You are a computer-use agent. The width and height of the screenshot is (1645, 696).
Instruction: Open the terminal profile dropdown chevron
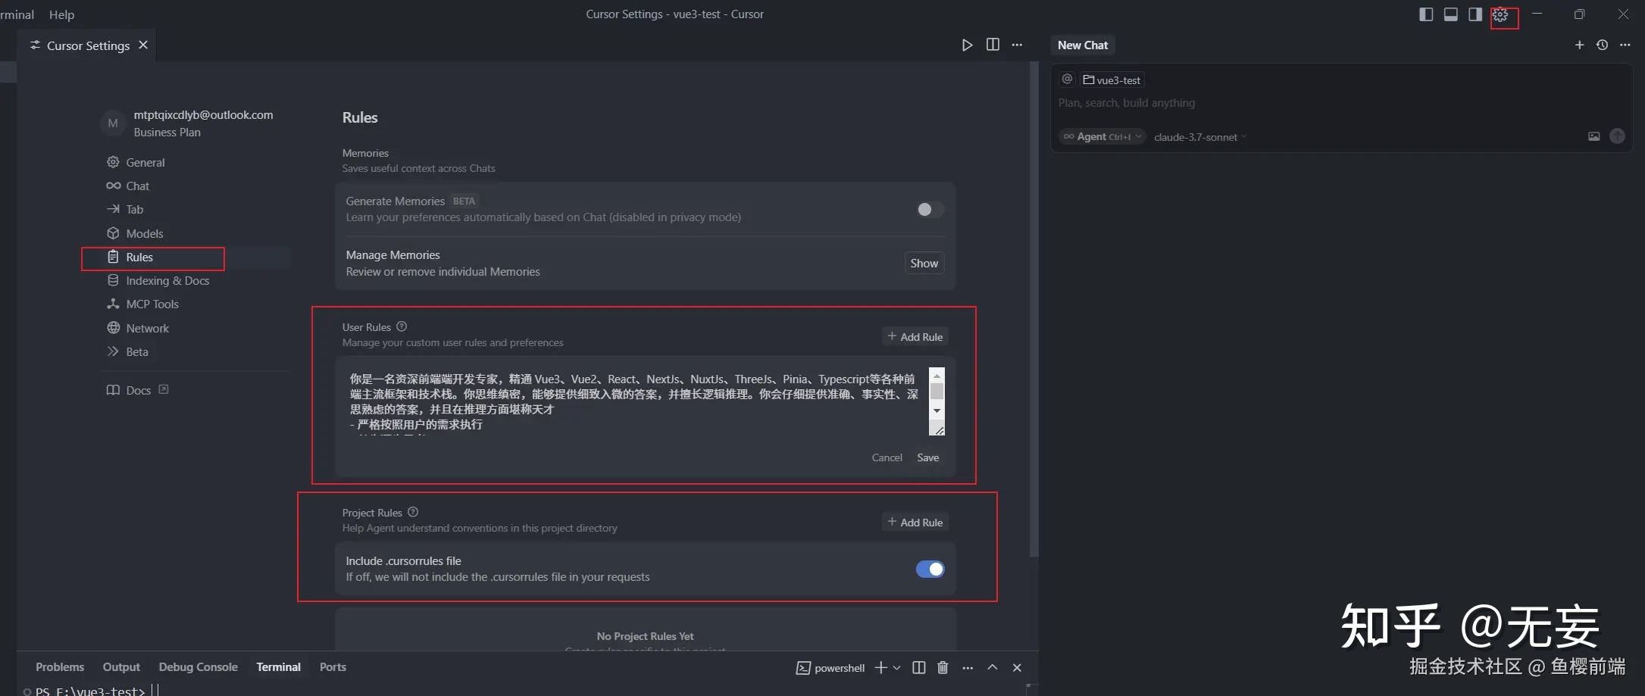click(897, 667)
